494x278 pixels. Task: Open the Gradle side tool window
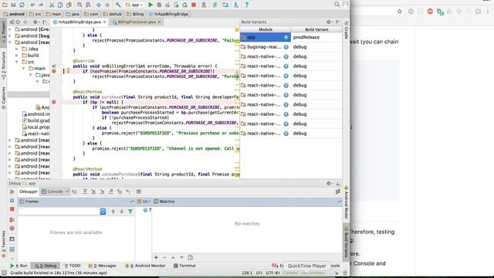click(347, 30)
